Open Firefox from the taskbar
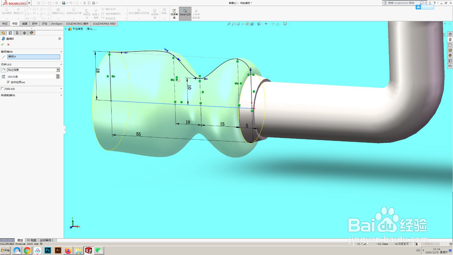This screenshot has height=255, width=453. point(68,250)
